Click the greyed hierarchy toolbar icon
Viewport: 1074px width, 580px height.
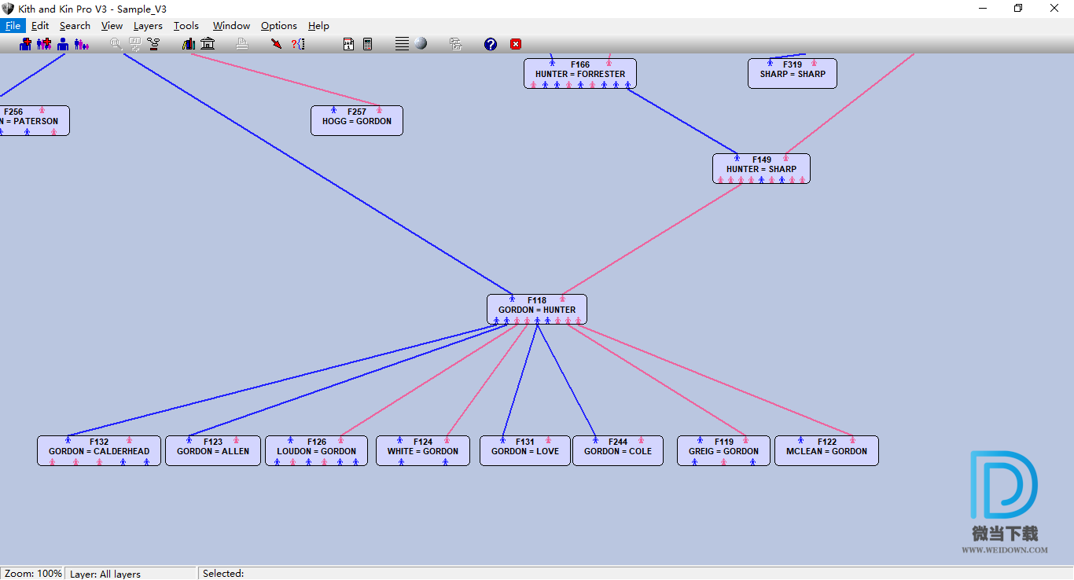point(455,44)
